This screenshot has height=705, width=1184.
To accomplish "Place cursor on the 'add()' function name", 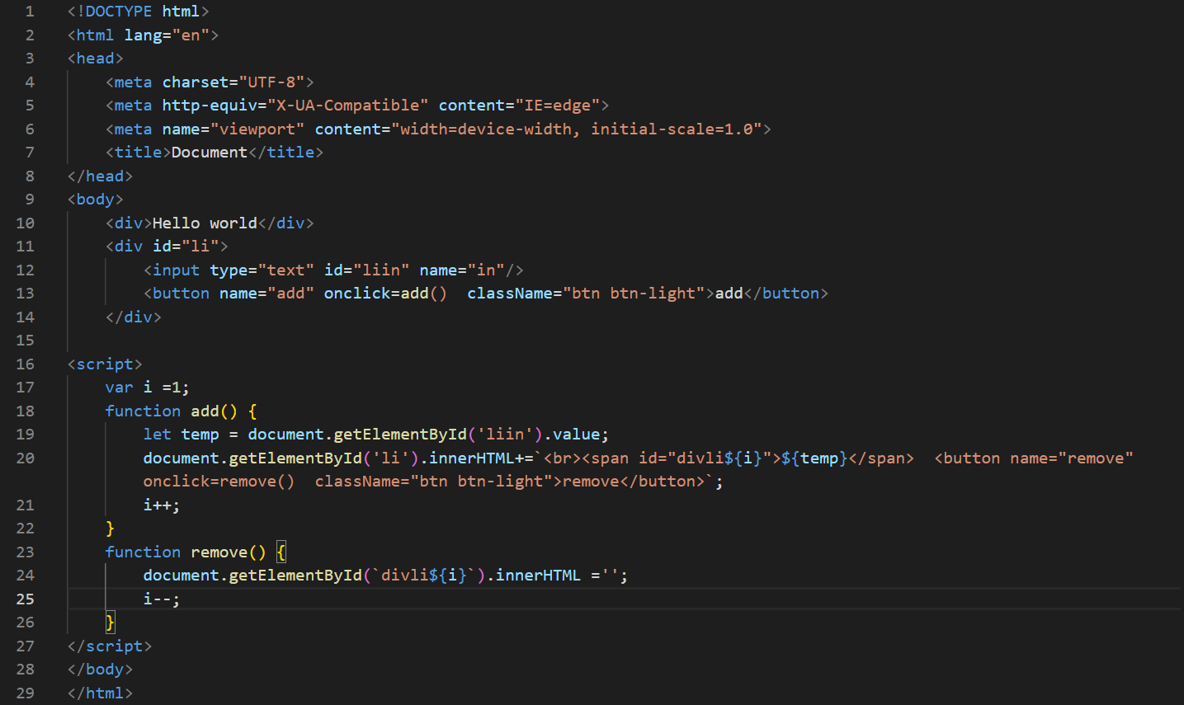I will tap(205, 411).
